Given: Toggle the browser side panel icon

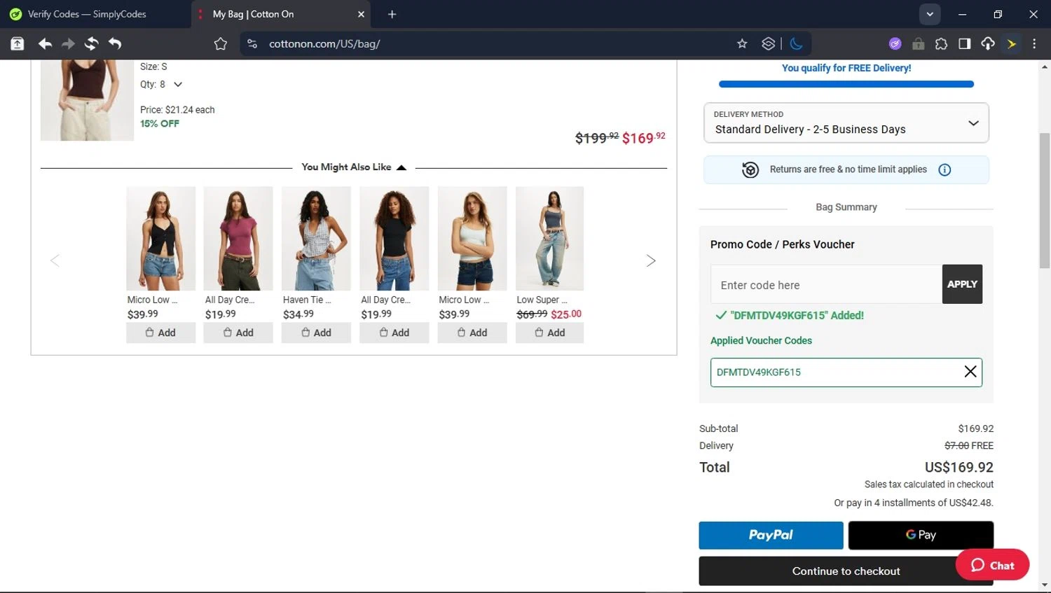Looking at the screenshot, I should pyautogui.click(x=964, y=44).
